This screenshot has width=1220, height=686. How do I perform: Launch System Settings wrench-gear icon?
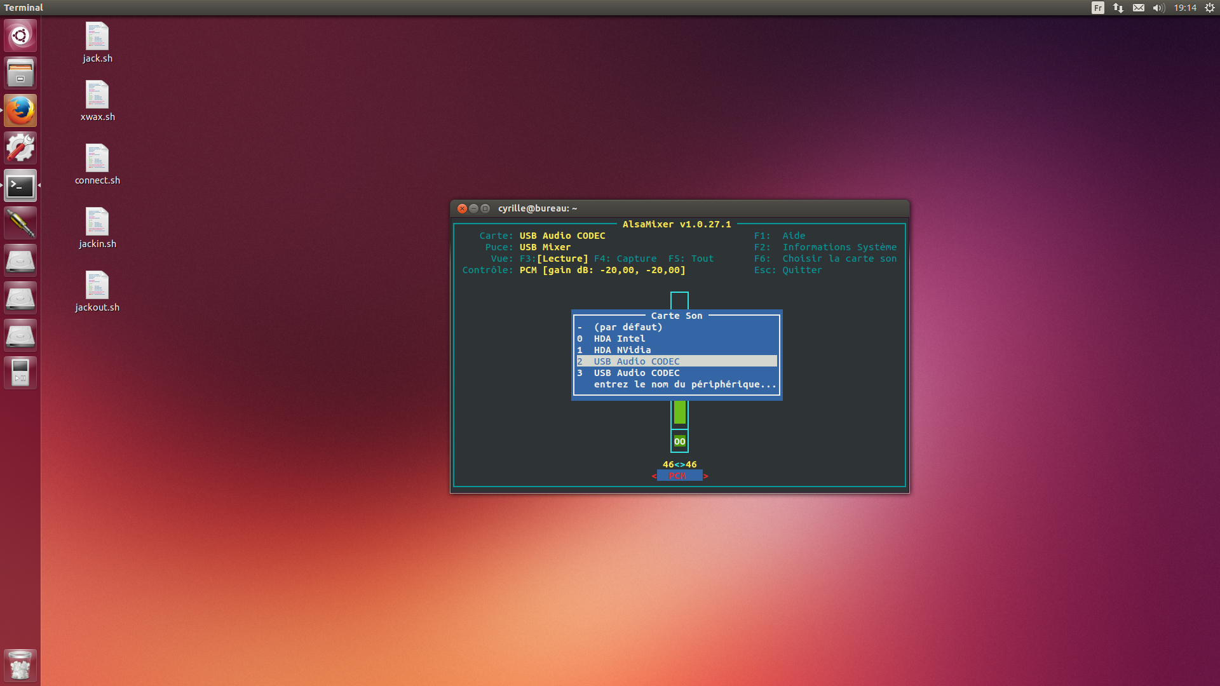click(x=20, y=148)
